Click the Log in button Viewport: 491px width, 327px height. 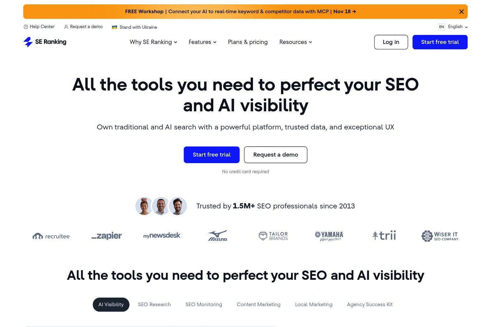391,42
